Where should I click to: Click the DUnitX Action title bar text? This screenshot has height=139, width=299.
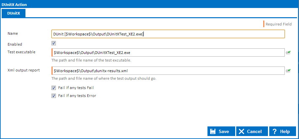(x=14, y=5)
